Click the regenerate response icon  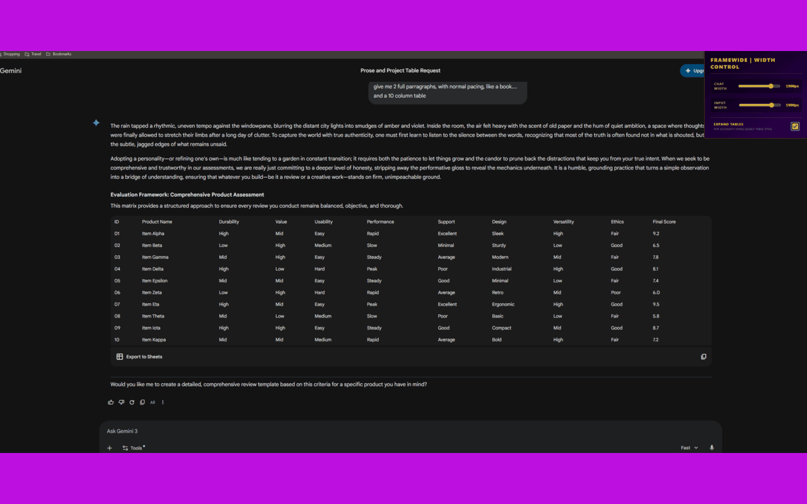(132, 402)
